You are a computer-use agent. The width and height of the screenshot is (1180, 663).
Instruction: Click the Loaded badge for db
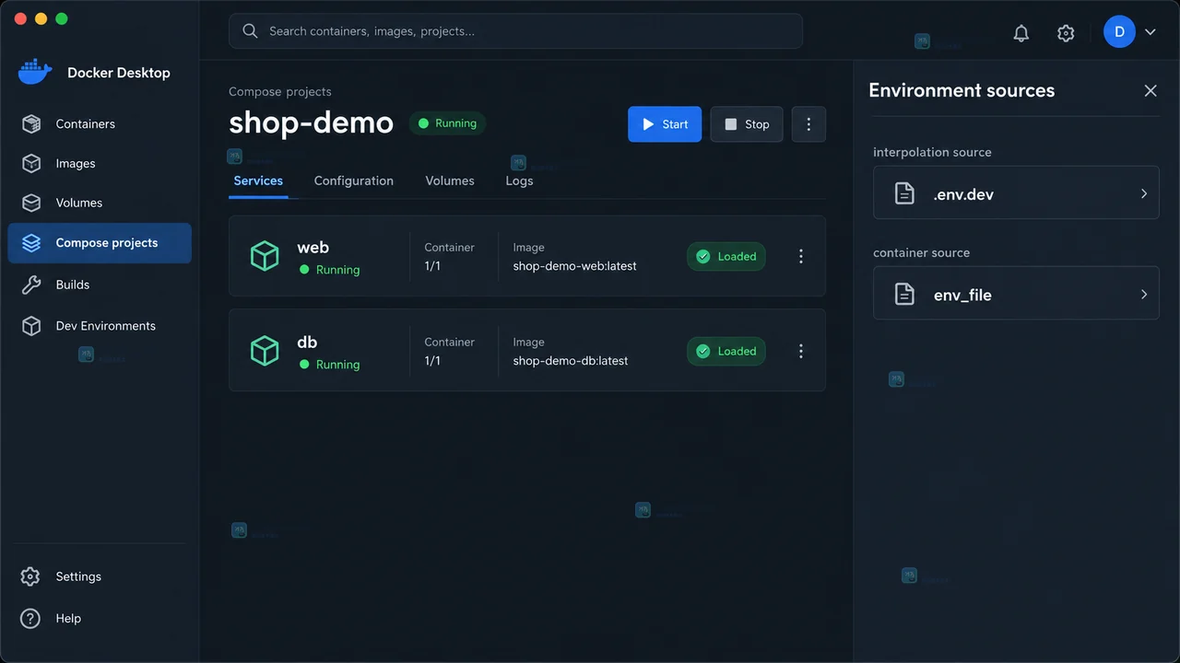726,351
